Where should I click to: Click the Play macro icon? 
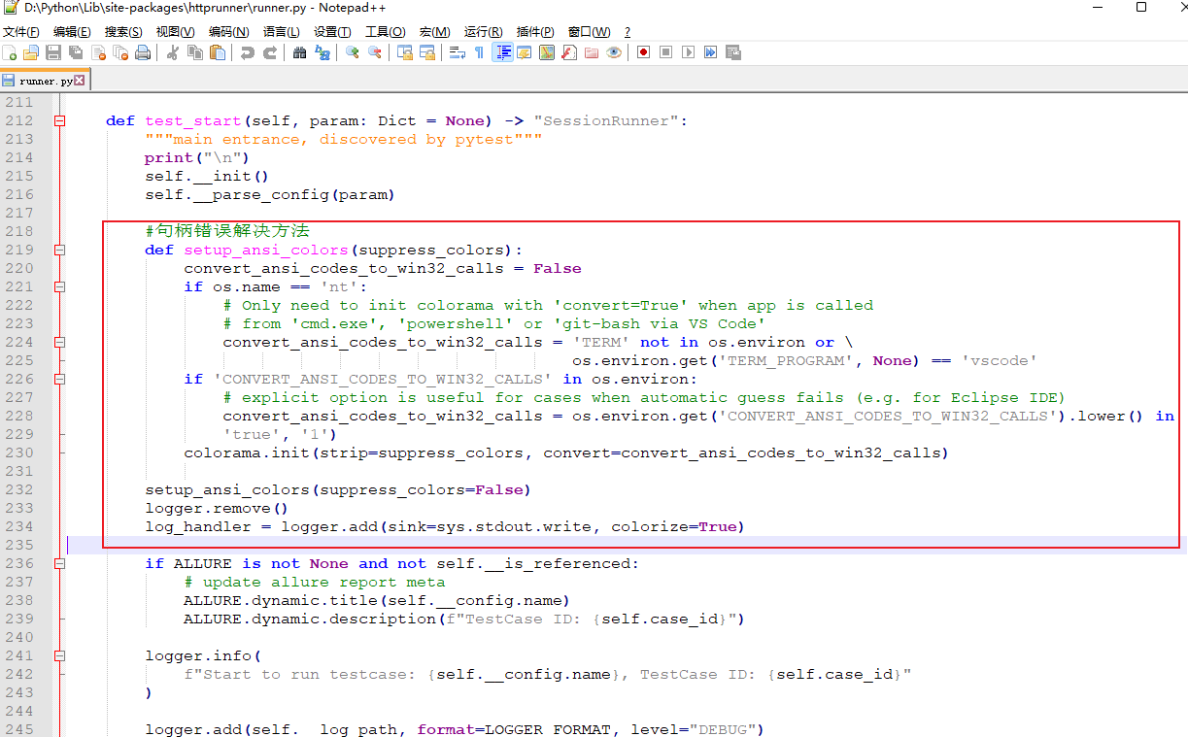[x=687, y=52]
